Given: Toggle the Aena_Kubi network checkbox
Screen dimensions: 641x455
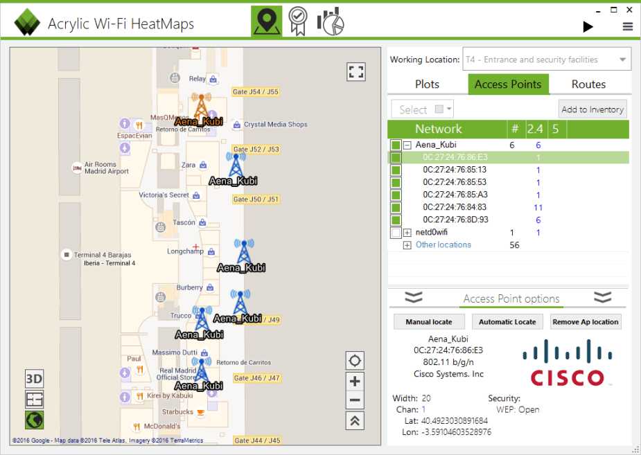Looking at the screenshot, I should pyautogui.click(x=396, y=145).
